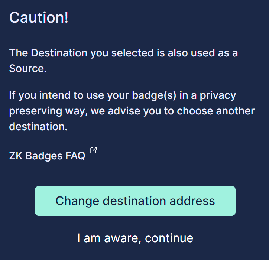Image resolution: width=269 pixels, height=260 pixels.
Task: Click the word "Change" on the mint button
Action: tap(77, 201)
